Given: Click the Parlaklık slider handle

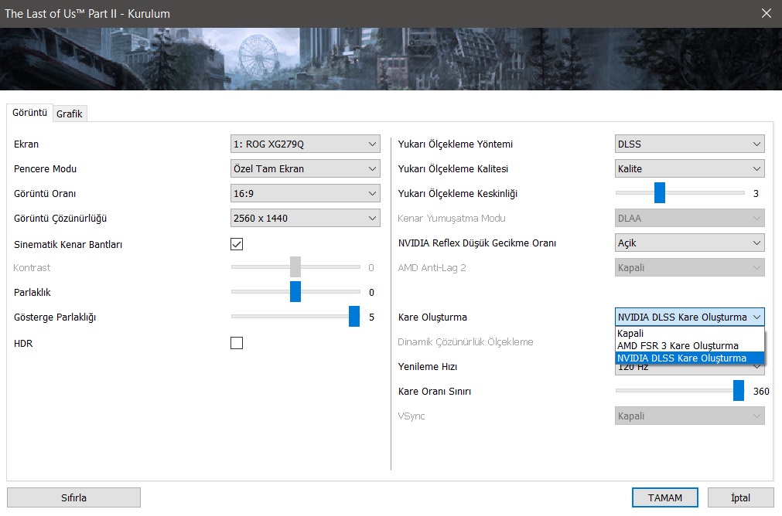Looking at the screenshot, I should tap(295, 292).
